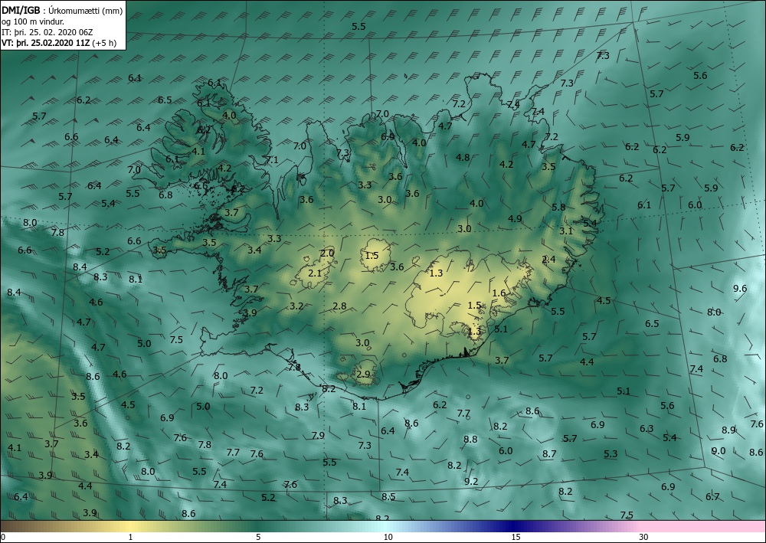
Task: Click the map value '5.8'
Action: 558,207
